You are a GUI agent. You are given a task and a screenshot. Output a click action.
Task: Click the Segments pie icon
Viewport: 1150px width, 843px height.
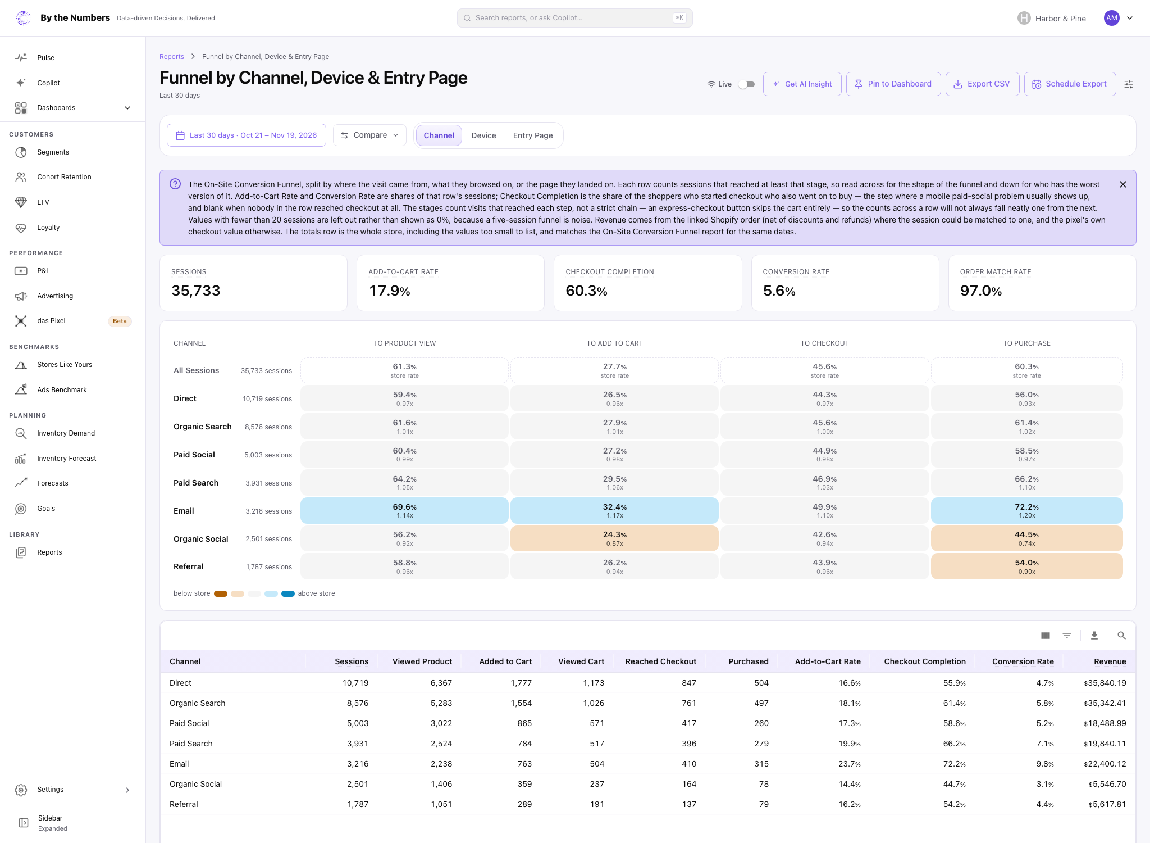pyautogui.click(x=21, y=152)
